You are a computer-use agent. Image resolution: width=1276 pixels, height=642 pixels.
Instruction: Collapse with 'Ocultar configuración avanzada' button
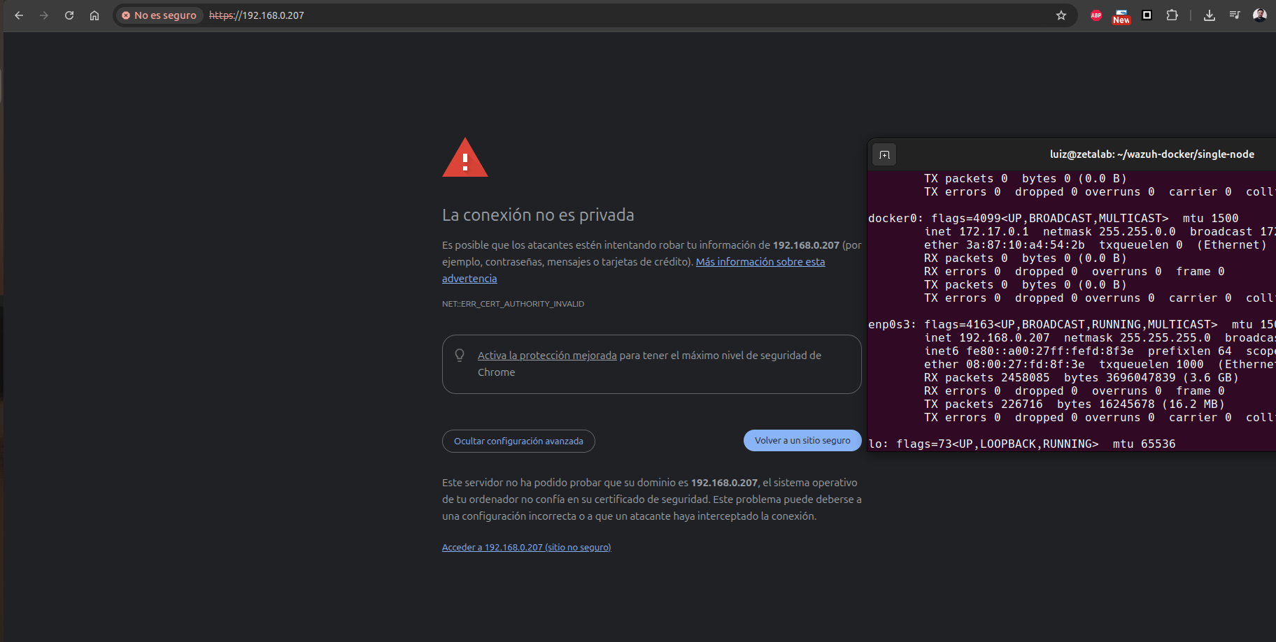(x=518, y=441)
